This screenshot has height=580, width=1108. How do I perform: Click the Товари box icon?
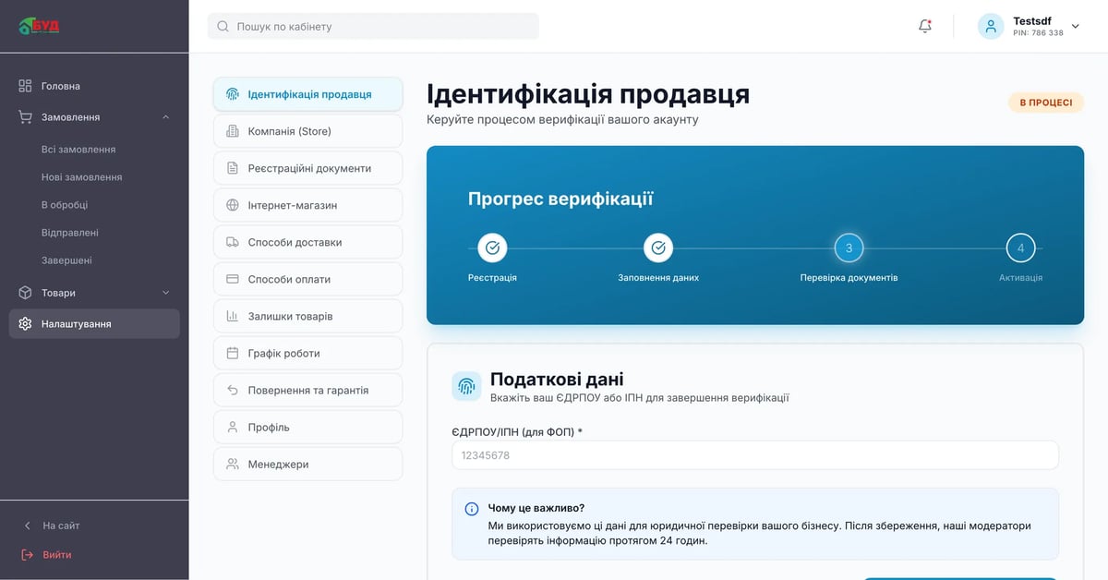[25, 293]
